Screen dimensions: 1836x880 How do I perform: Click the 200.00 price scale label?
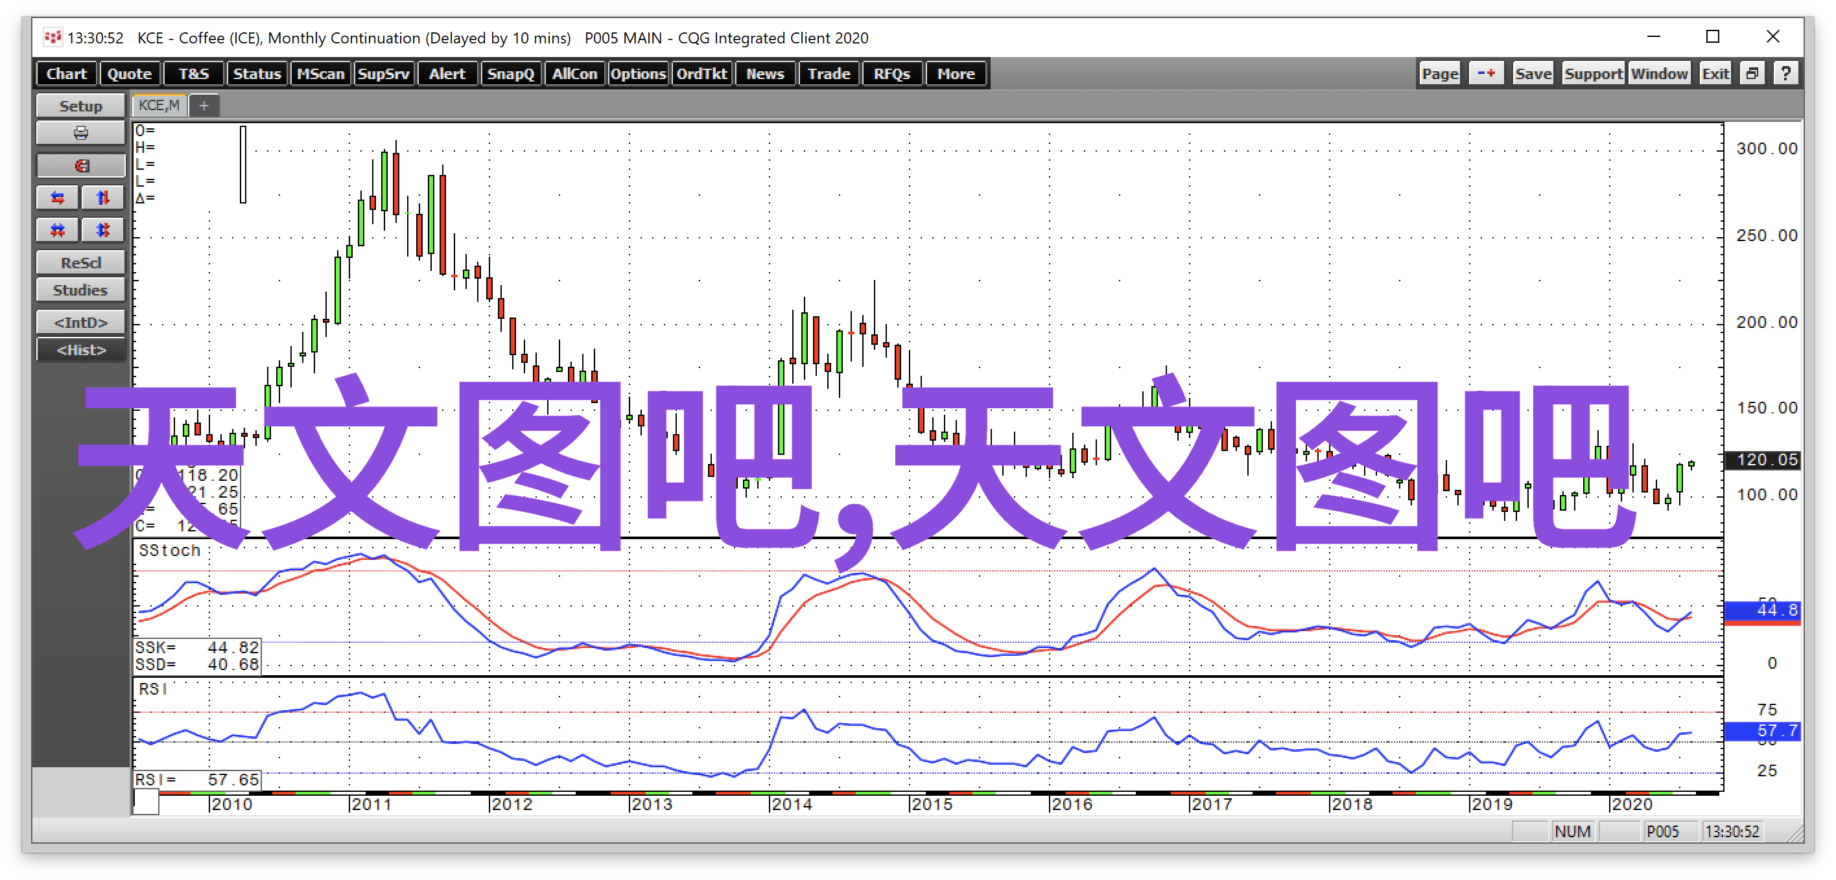point(1767,322)
